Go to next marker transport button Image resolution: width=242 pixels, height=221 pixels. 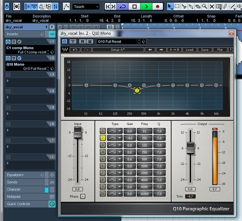click(x=114, y=7)
